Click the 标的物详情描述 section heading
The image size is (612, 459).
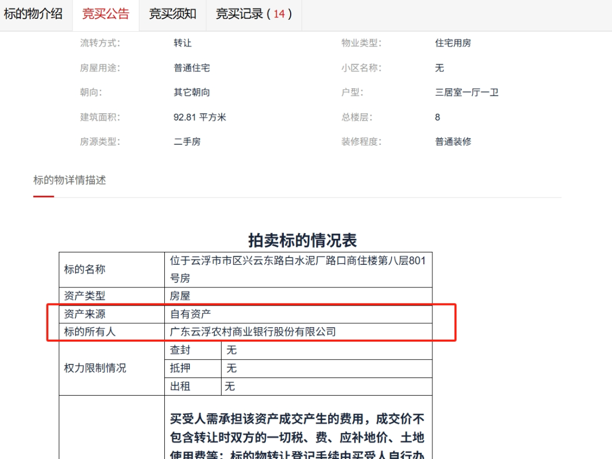click(x=70, y=181)
